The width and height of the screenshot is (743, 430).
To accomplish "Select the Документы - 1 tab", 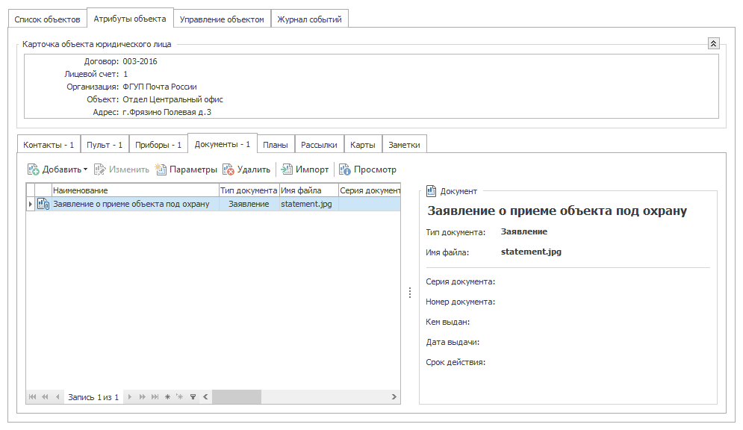I will [x=223, y=144].
